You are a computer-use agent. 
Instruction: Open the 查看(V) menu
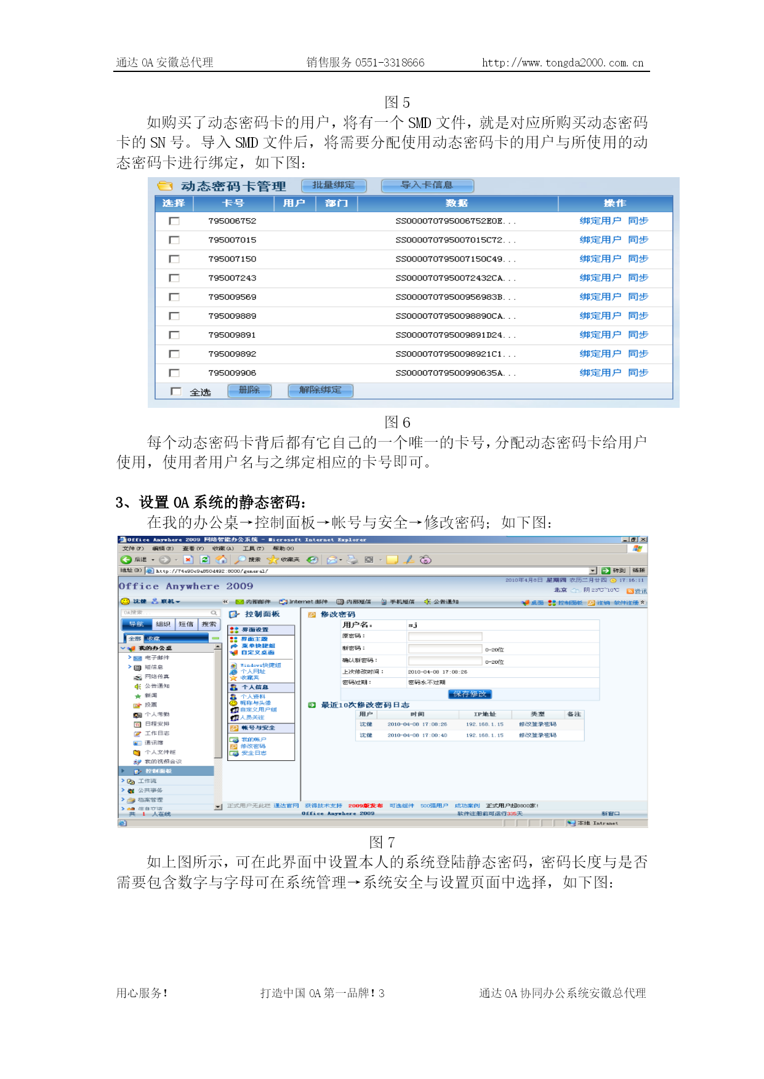[x=193, y=549]
